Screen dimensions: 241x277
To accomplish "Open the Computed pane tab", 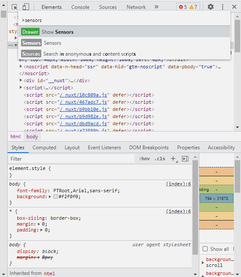I will [x=44, y=148].
